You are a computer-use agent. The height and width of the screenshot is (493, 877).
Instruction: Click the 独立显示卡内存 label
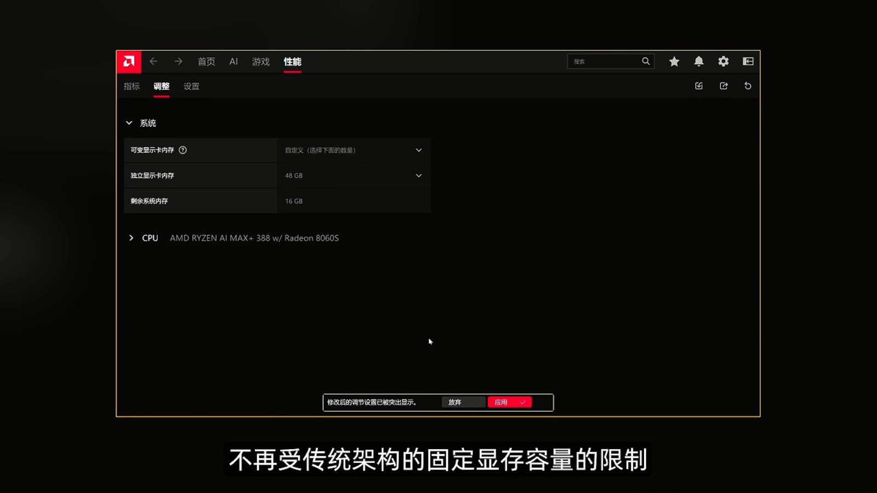pos(152,176)
